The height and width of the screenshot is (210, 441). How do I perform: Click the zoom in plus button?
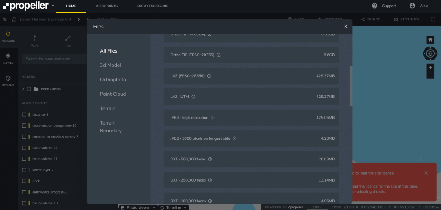430,68
